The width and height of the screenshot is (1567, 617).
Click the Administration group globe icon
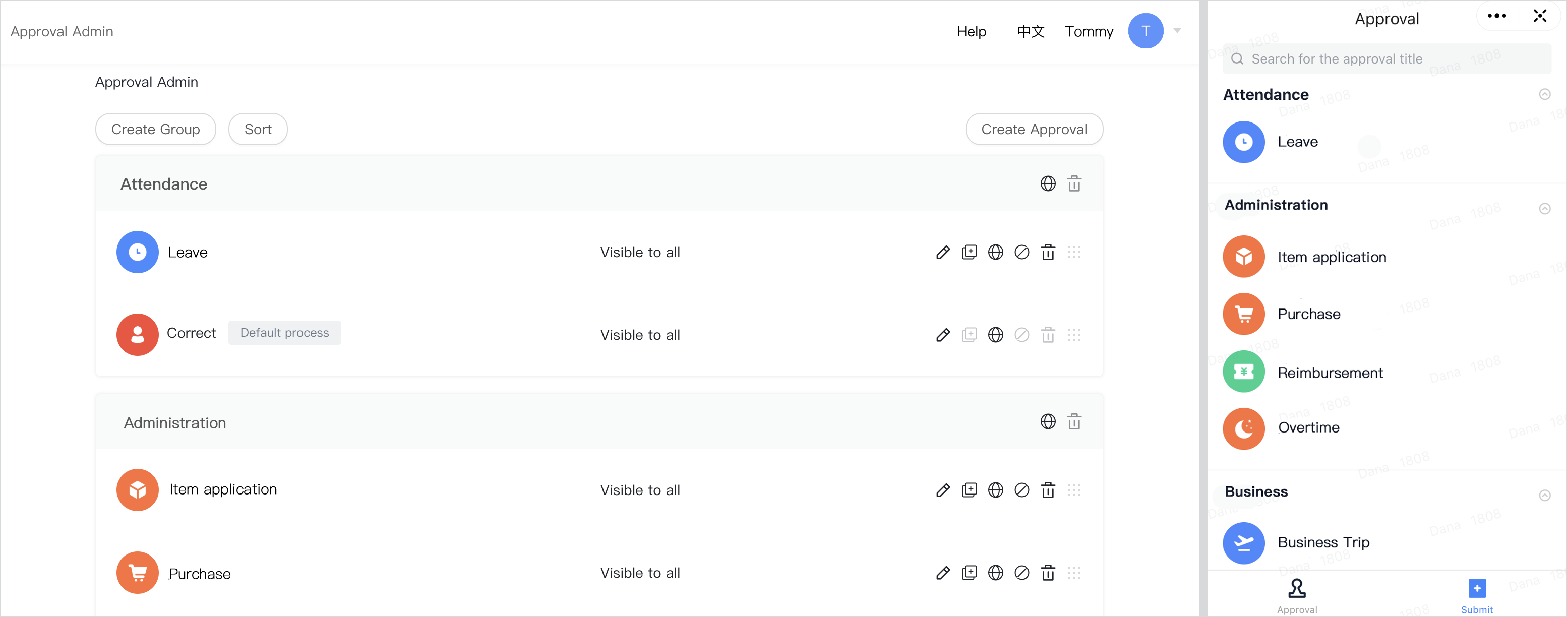coord(1048,422)
